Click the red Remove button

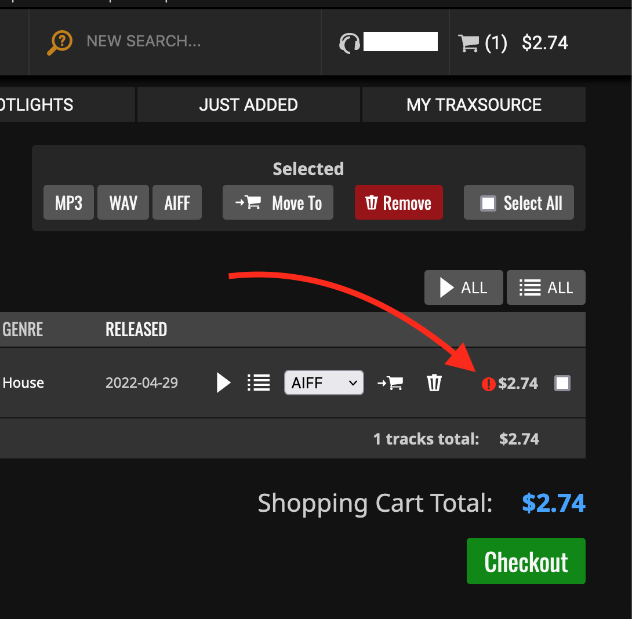pyautogui.click(x=399, y=202)
